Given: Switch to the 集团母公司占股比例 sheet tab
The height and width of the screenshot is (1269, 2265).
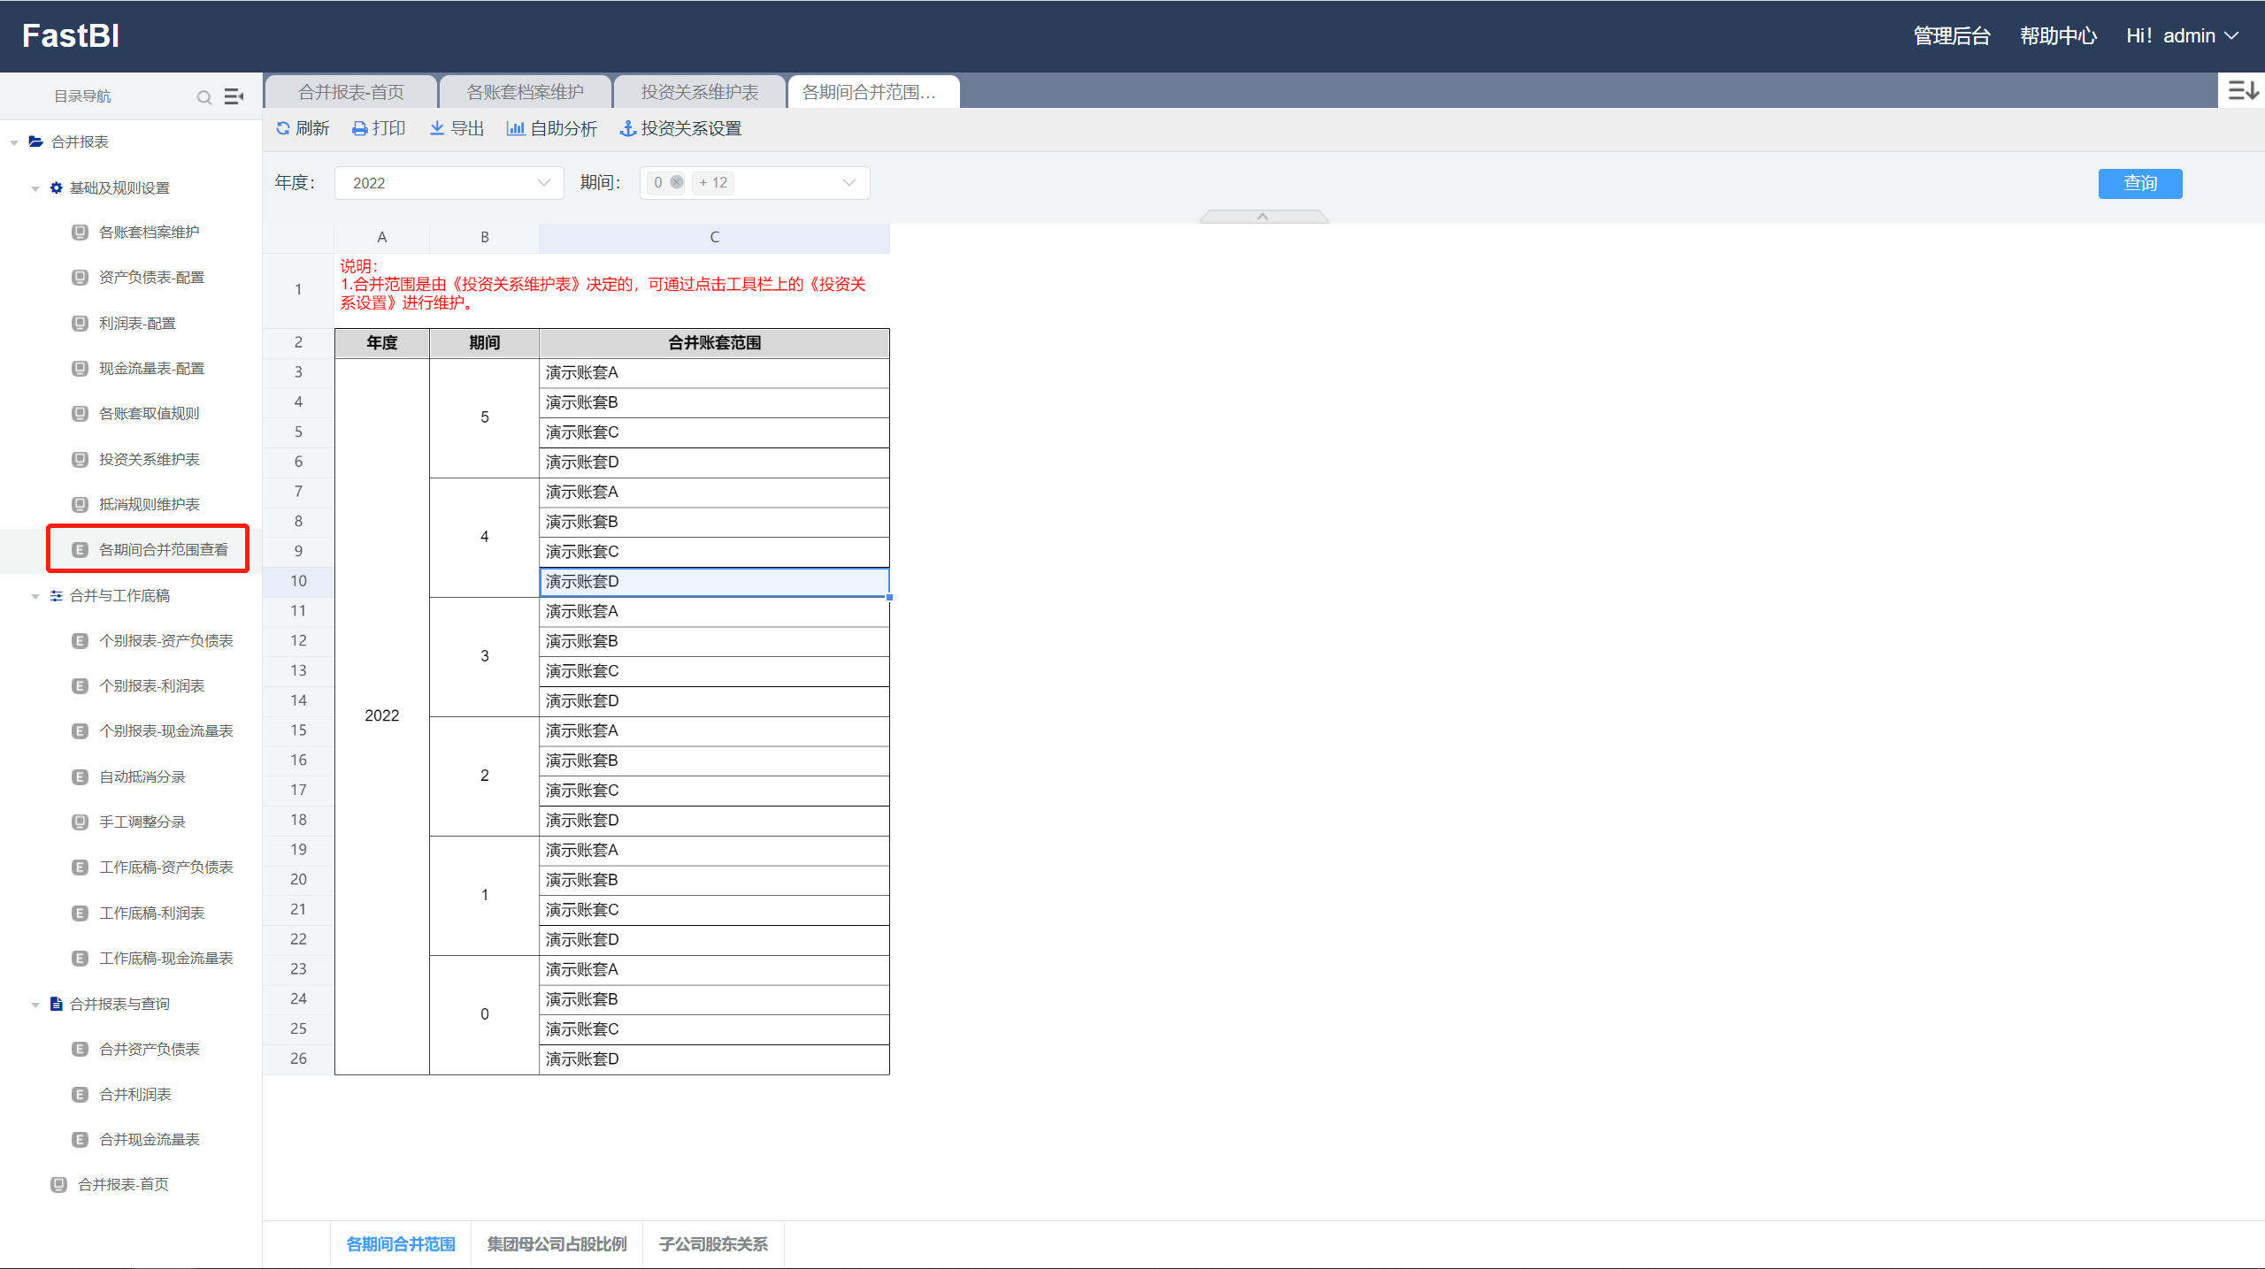Looking at the screenshot, I should (557, 1244).
